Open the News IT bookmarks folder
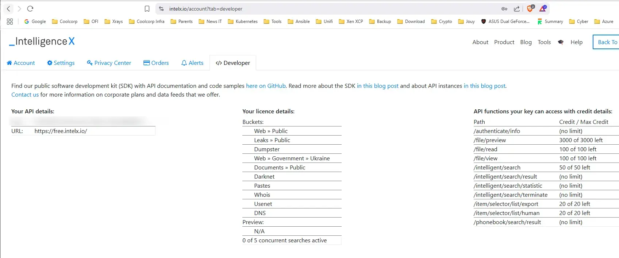Screen dimensions: 619x258 pyautogui.click(x=210, y=21)
